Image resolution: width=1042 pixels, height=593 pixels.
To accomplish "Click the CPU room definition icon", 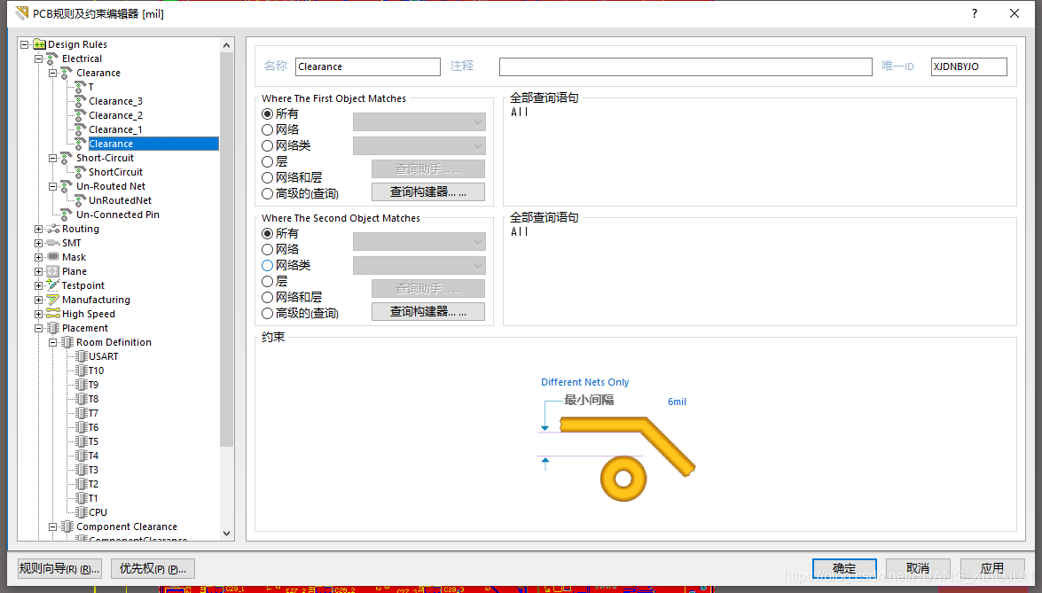I will 83,512.
